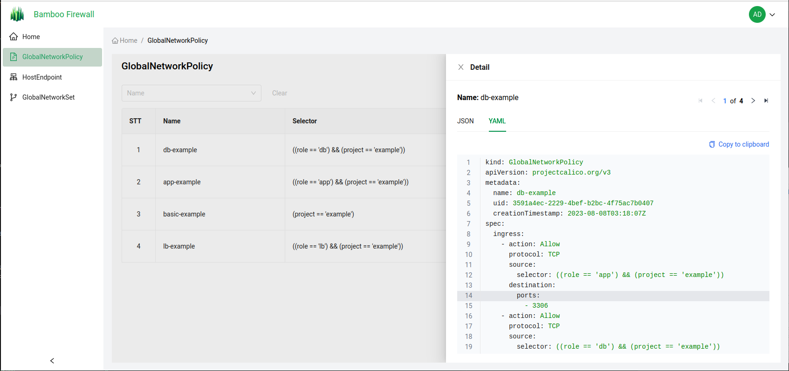Go to Home in the sidebar

click(52, 37)
